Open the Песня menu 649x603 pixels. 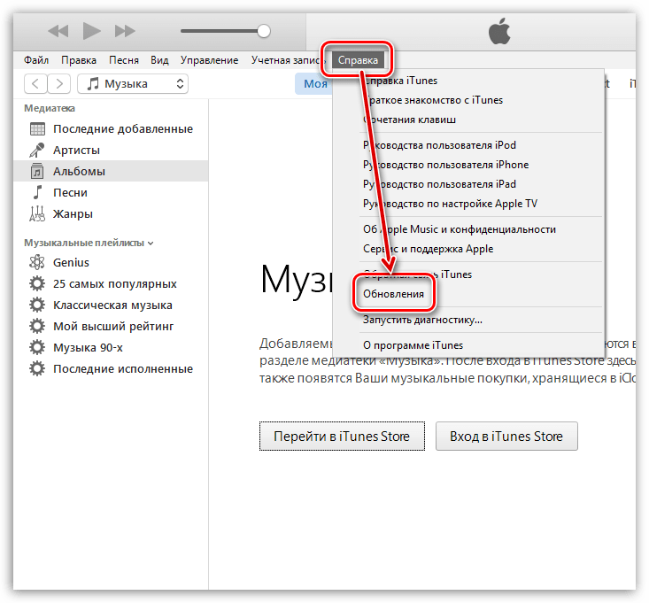pyautogui.click(x=124, y=60)
